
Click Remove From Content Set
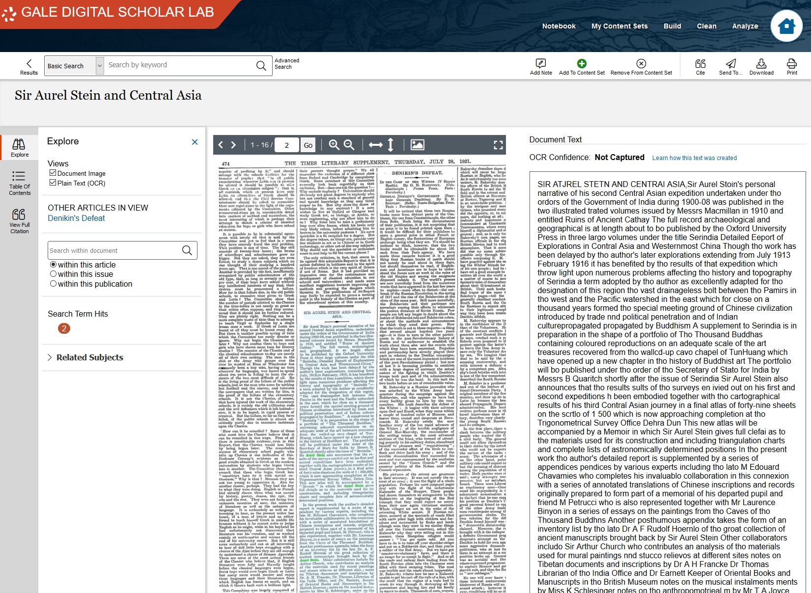point(641,66)
